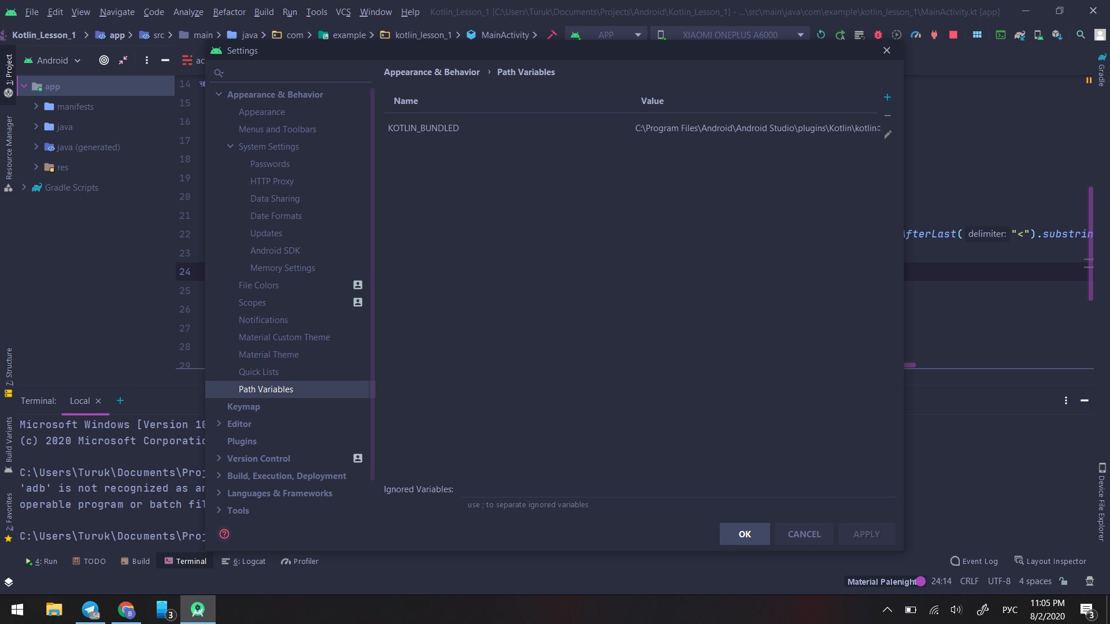Click Apply Code Changes icon
Screen dimensions: 1110x624
(859, 35)
